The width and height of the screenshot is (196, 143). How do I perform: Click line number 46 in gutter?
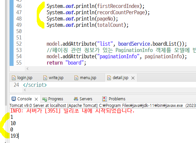[x=19, y=6]
